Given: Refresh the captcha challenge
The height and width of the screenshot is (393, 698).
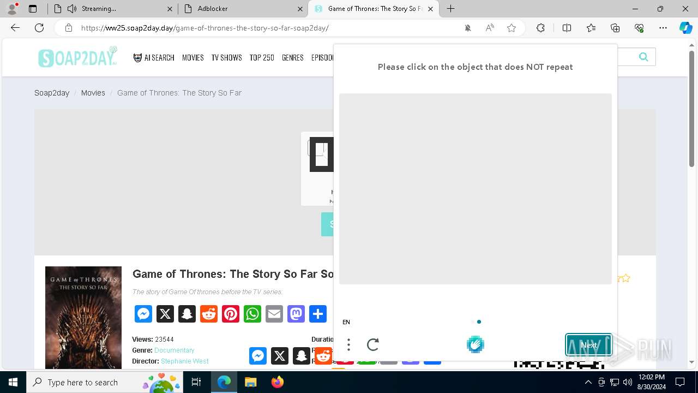Looking at the screenshot, I should [373, 344].
